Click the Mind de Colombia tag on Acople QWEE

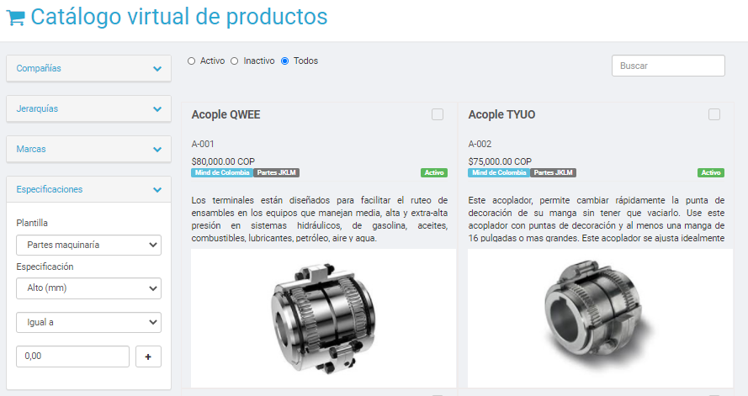pyautogui.click(x=222, y=172)
